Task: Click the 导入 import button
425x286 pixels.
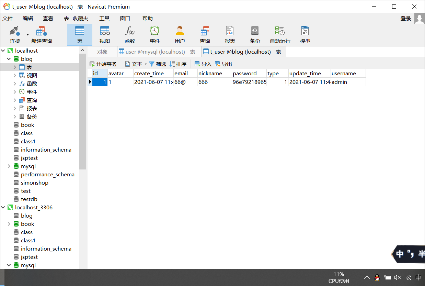Action: point(203,64)
